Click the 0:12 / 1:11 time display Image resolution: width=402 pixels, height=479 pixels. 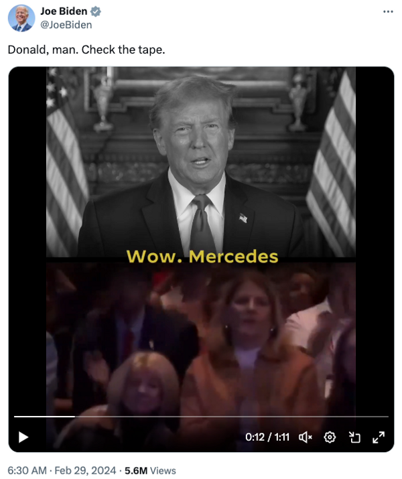tap(267, 437)
